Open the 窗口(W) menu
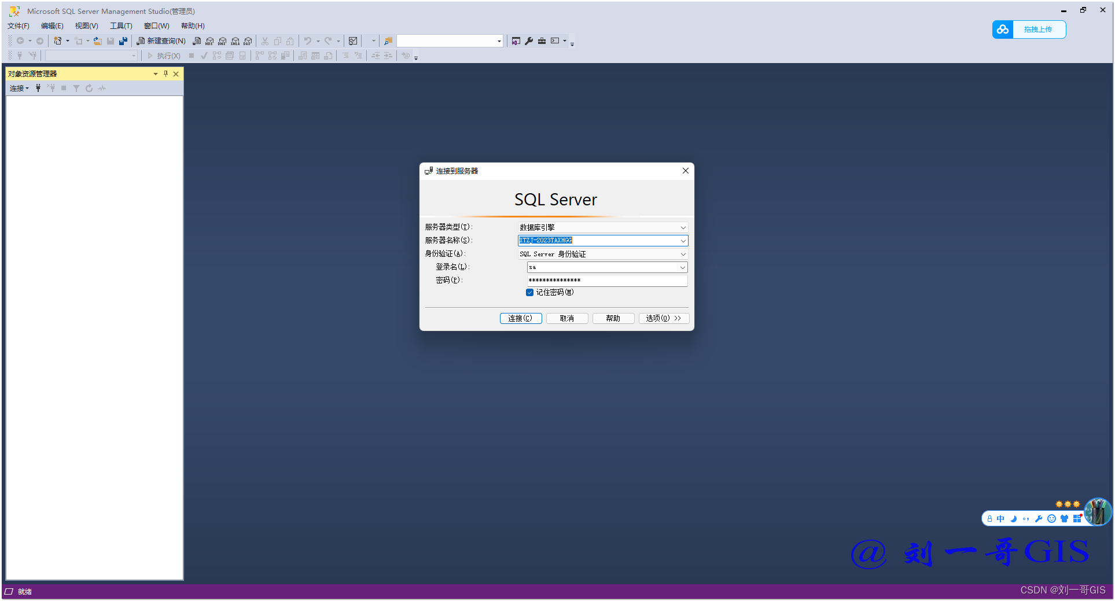Viewport: 1115px width, 601px height. point(157,26)
